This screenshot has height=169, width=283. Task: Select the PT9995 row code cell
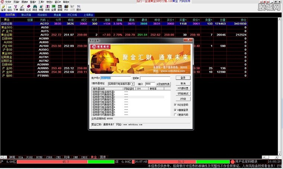[43, 76]
